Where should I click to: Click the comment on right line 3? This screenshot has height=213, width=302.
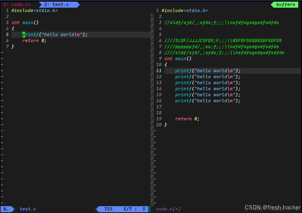coord(221,23)
